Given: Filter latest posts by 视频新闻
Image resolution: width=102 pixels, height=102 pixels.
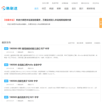Looking at the screenshot, I should pos(89,43).
